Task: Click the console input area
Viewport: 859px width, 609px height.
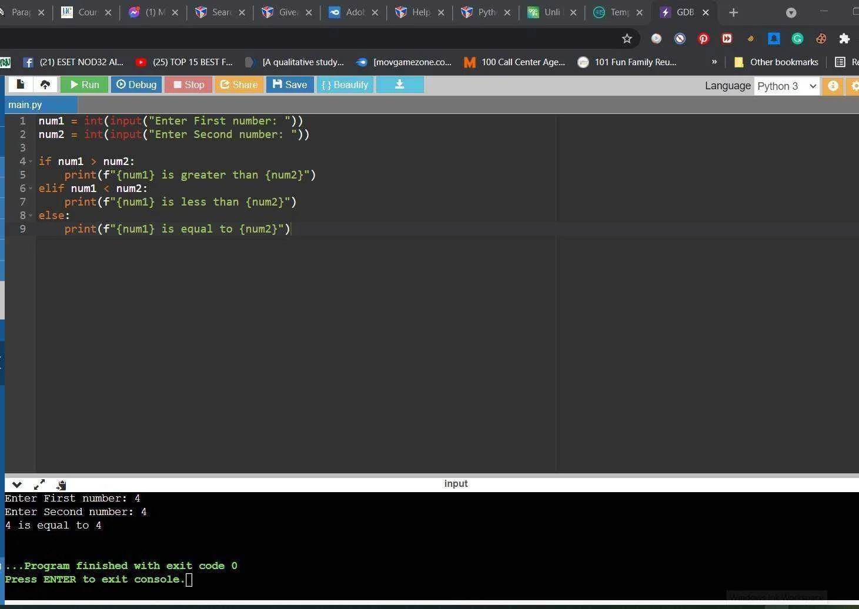Action: [432, 546]
